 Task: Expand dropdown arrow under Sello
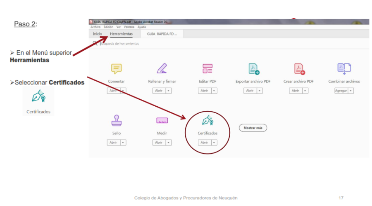click(123, 143)
